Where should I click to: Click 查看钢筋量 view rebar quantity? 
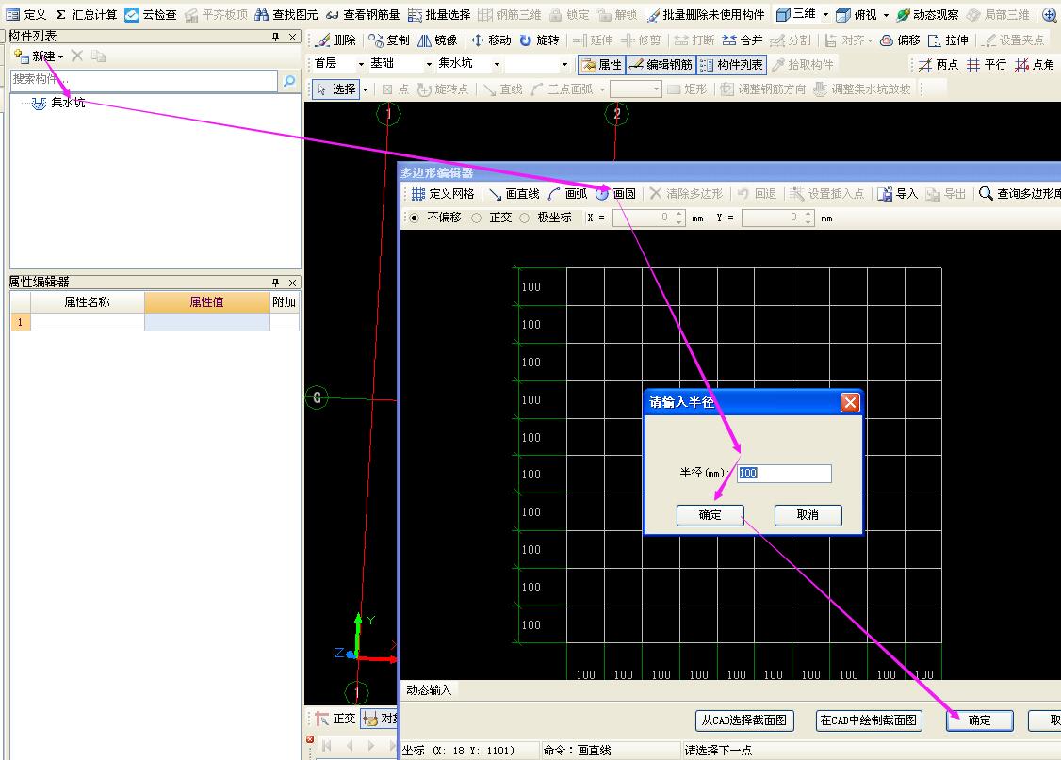363,14
